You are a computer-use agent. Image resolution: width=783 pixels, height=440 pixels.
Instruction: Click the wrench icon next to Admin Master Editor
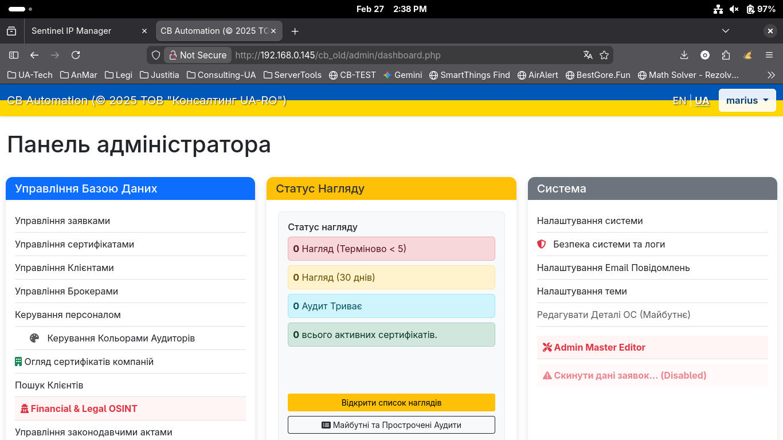pos(548,347)
